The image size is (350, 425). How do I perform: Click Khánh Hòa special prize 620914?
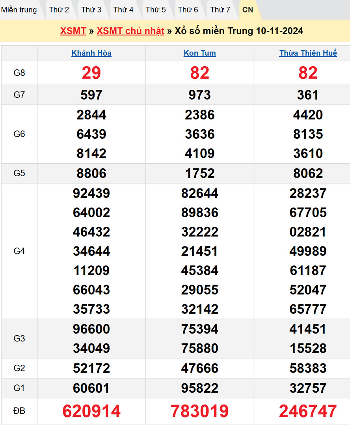(91, 411)
